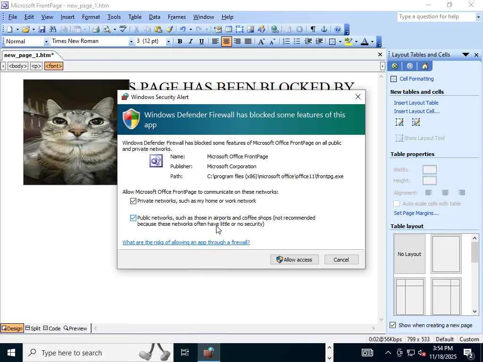Image resolution: width=483 pixels, height=362 pixels.
Task: Select the Format Painter brush
Action: [x=169, y=29]
